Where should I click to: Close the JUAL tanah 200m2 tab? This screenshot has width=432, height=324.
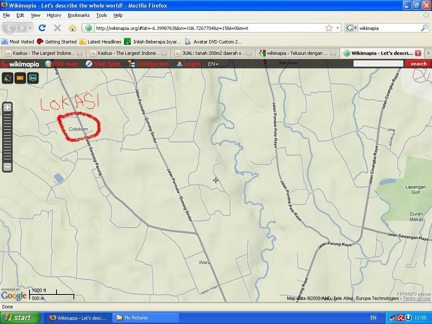(x=249, y=53)
